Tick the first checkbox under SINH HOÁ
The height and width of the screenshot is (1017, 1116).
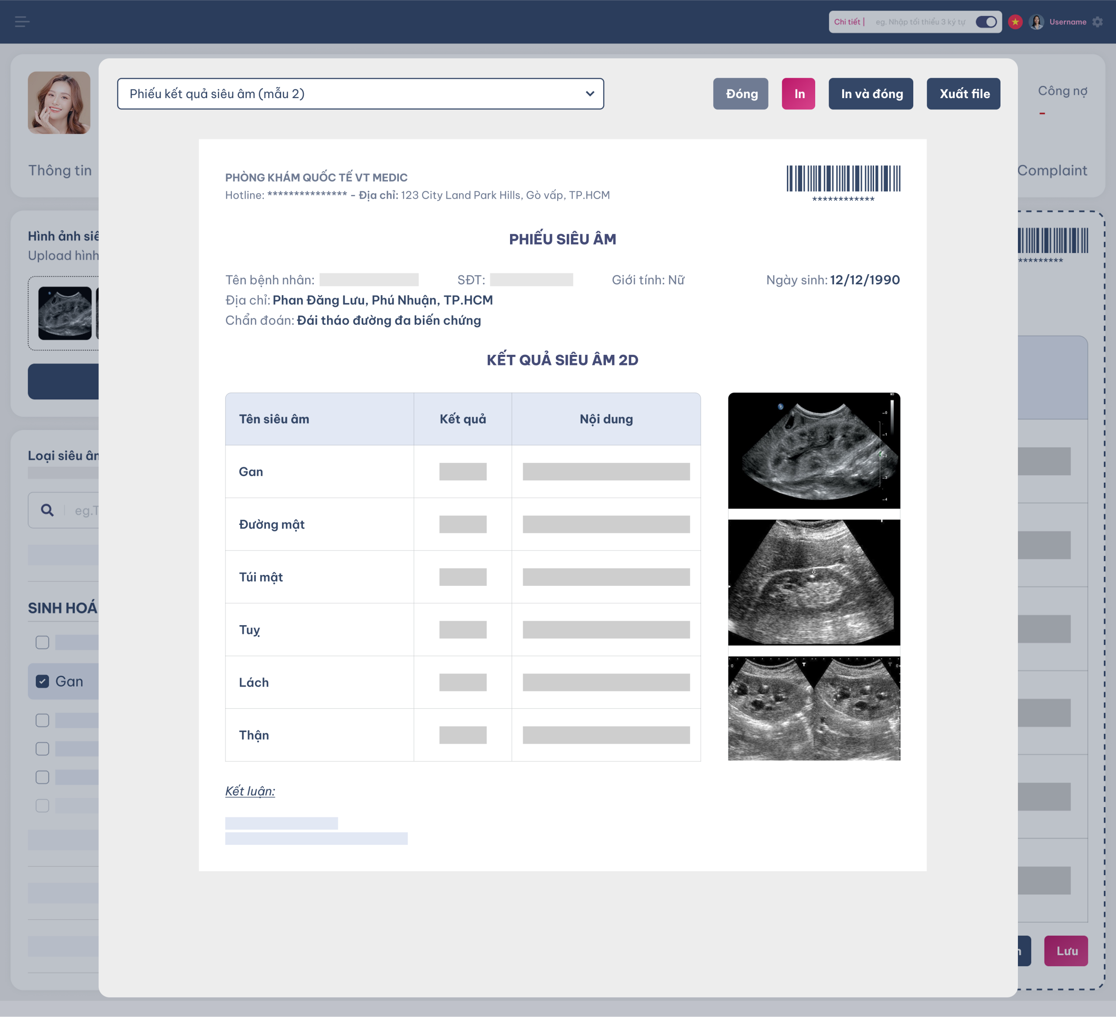[x=43, y=642]
